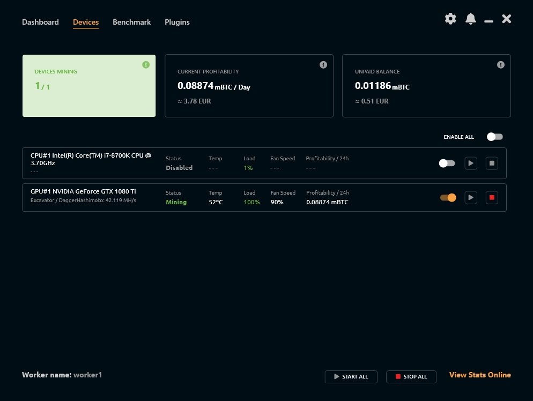Stop CPU#1 with its stop button

pyautogui.click(x=492, y=163)
